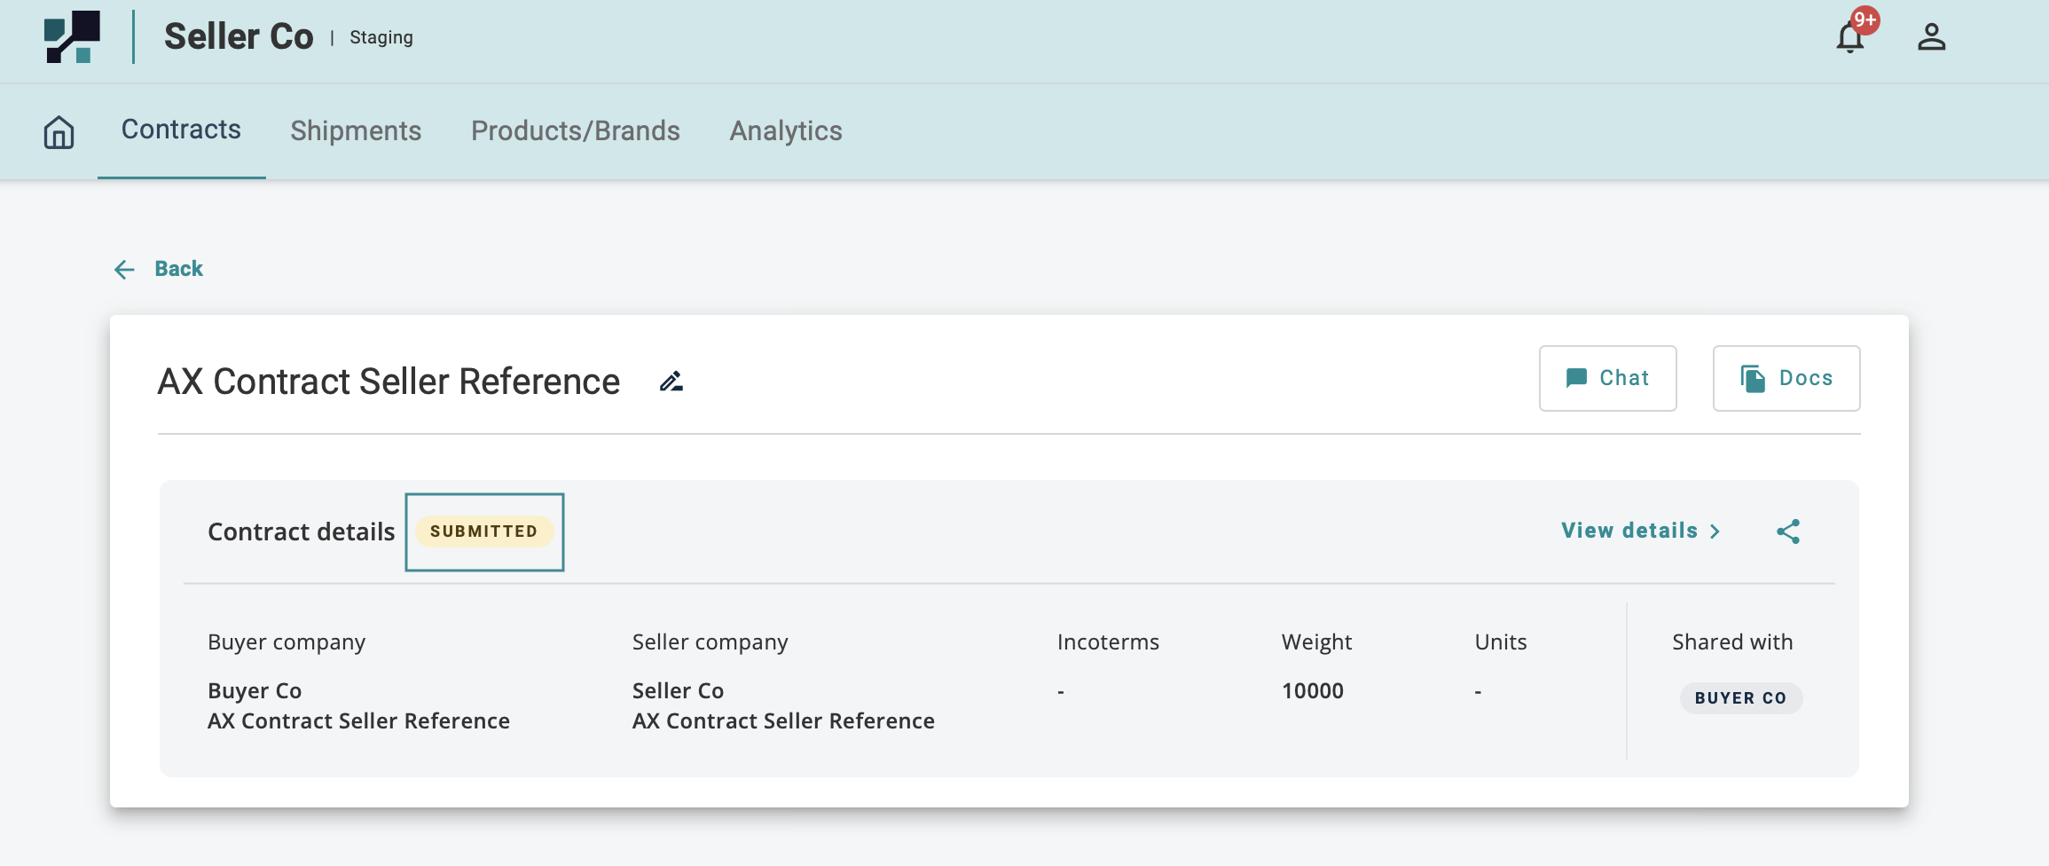
Task: Switch to the Contracts tab
Action: [181, 130]
